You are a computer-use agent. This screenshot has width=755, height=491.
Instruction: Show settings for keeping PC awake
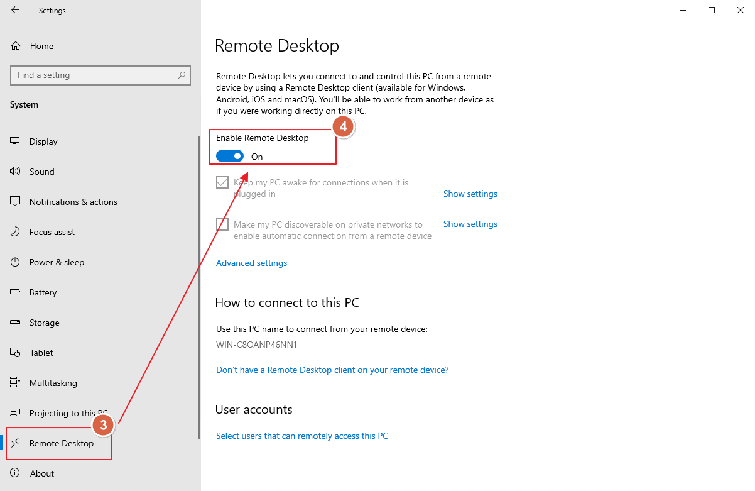(470, 194)
